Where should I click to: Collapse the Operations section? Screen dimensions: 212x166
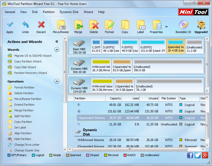click(57, 81)
